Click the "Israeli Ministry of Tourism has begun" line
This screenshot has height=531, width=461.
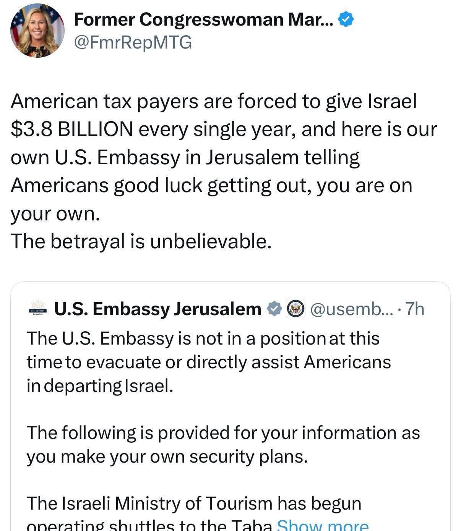(194, 503)
